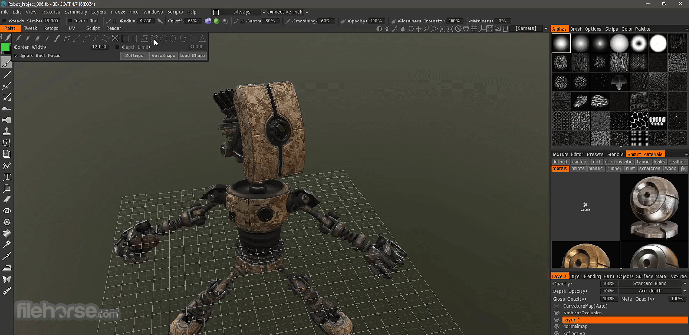Open the Always mode dropdown
Image resolution: width=689 pixels, height=335 pixels.
264,12
